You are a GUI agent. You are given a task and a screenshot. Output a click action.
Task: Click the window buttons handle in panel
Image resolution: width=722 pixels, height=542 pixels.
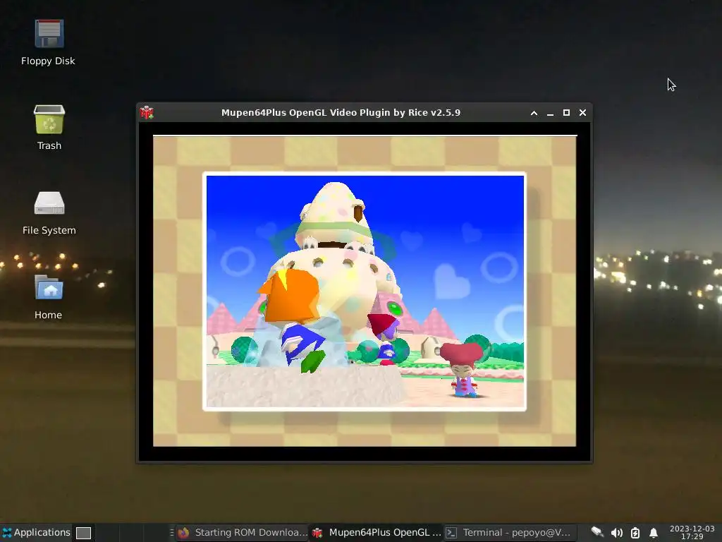pos(172,532)
